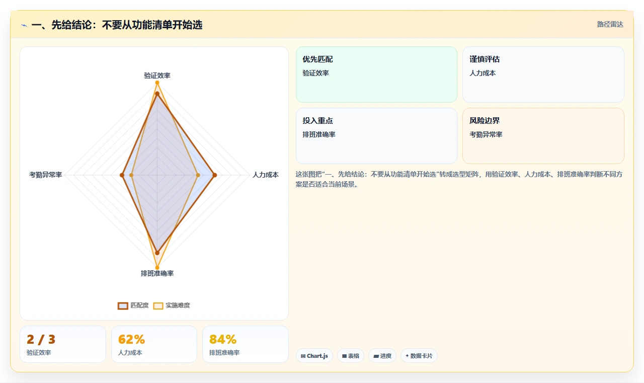The image size is (644, 383).
Task: Click the heading 一、先给结论：不要从功能清单开始选
Action: coord(117,25)
